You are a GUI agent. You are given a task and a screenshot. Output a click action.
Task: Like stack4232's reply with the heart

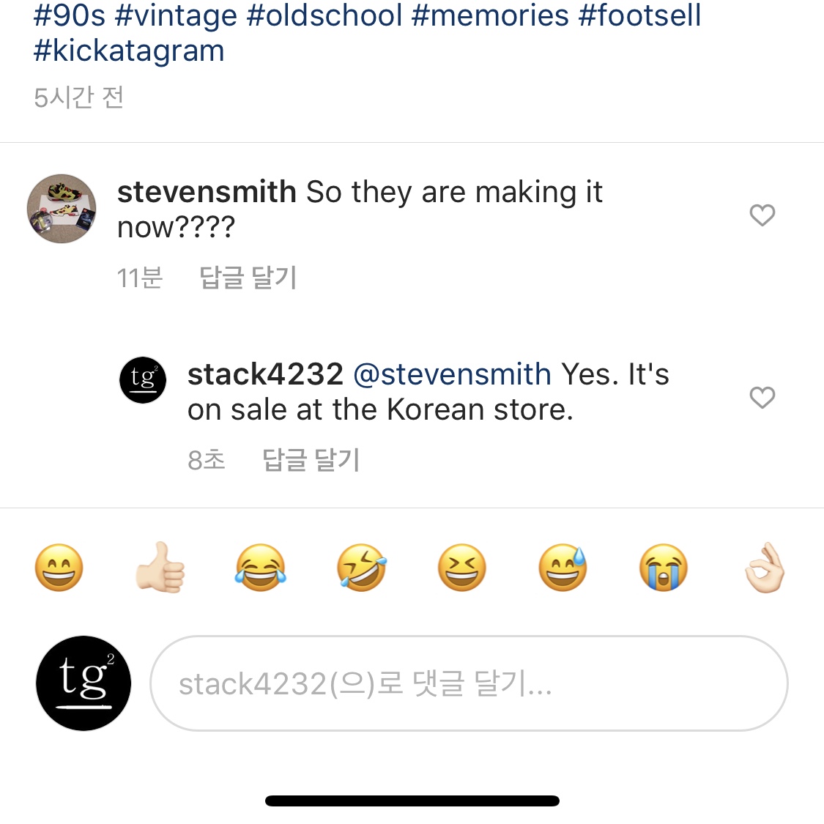coord(762,398)
